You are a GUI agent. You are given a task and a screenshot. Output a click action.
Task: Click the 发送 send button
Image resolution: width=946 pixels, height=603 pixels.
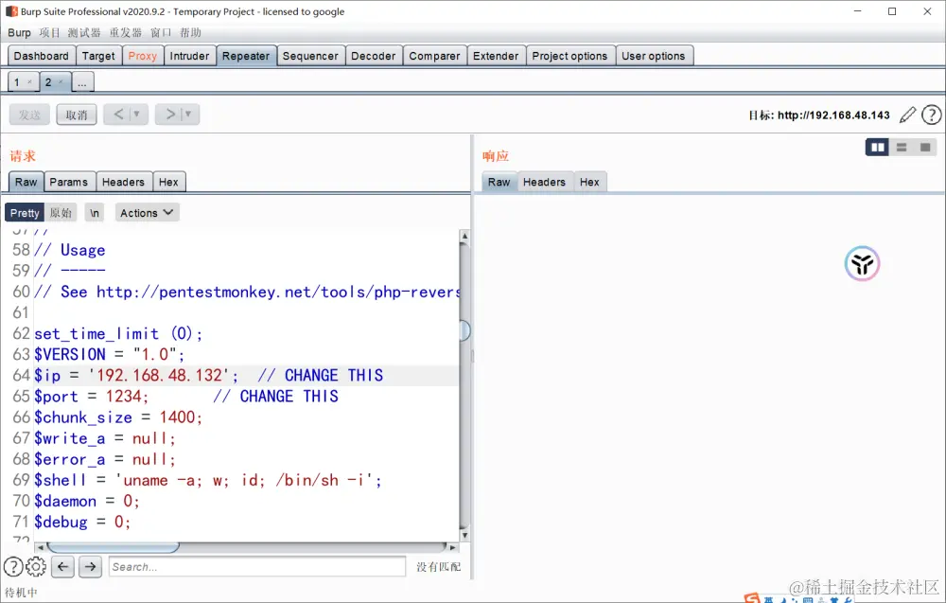(x=29, y=115)
